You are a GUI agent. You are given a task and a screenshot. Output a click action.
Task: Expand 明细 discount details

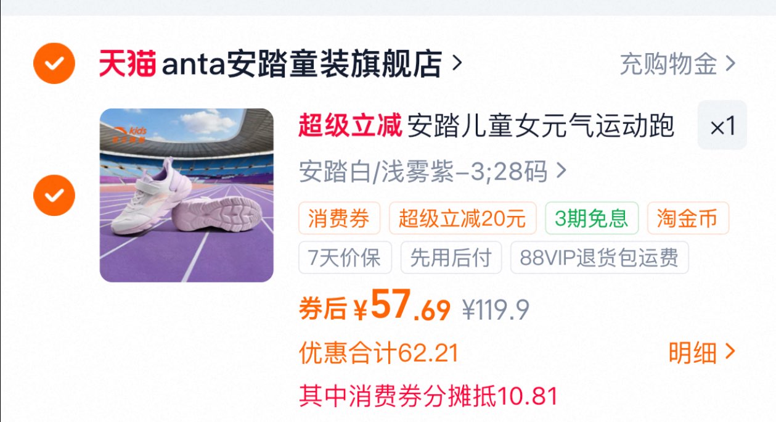click(x=702, y=353)
